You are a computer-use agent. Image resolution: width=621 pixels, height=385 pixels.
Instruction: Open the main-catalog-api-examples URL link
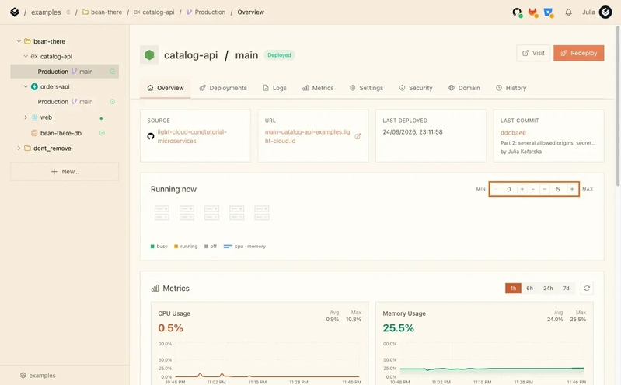308,136
